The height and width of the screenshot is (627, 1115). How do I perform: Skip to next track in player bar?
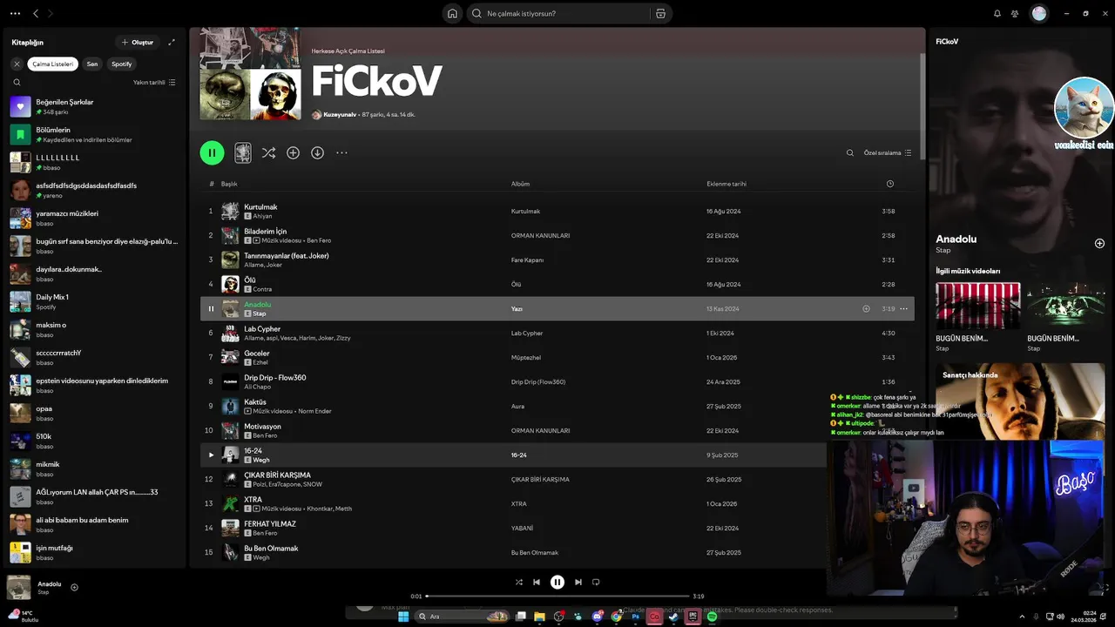578,583
